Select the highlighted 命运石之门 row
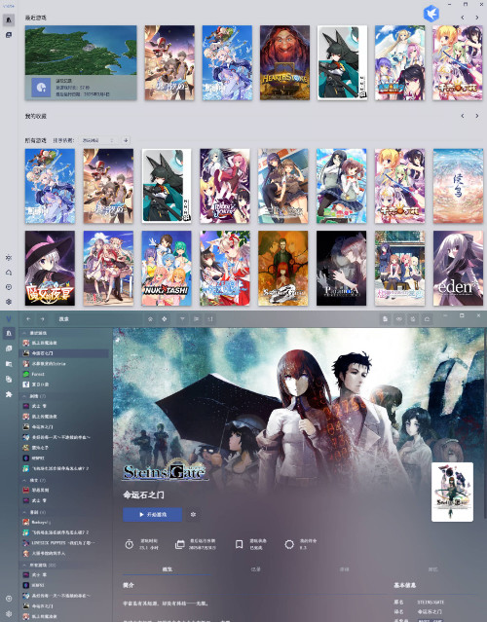This screenshot has height=622, width=487. pos(64,353)
